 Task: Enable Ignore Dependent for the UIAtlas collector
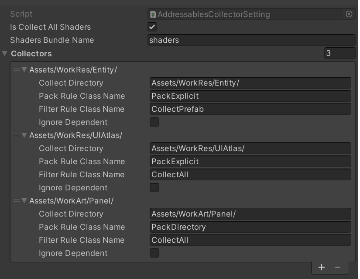click(154, 188)
